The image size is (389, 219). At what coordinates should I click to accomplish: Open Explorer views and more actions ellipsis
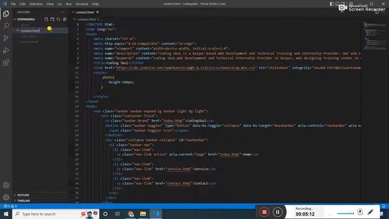pyautogui.click(x=62, y=12)
